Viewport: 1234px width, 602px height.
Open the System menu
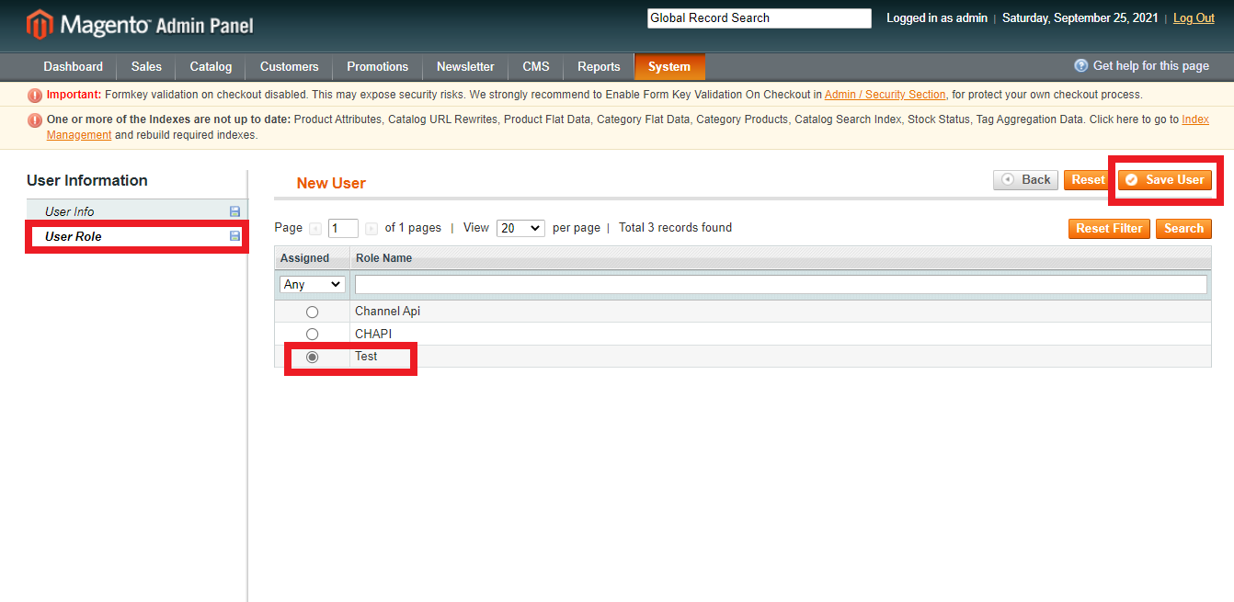coord(668,67)
